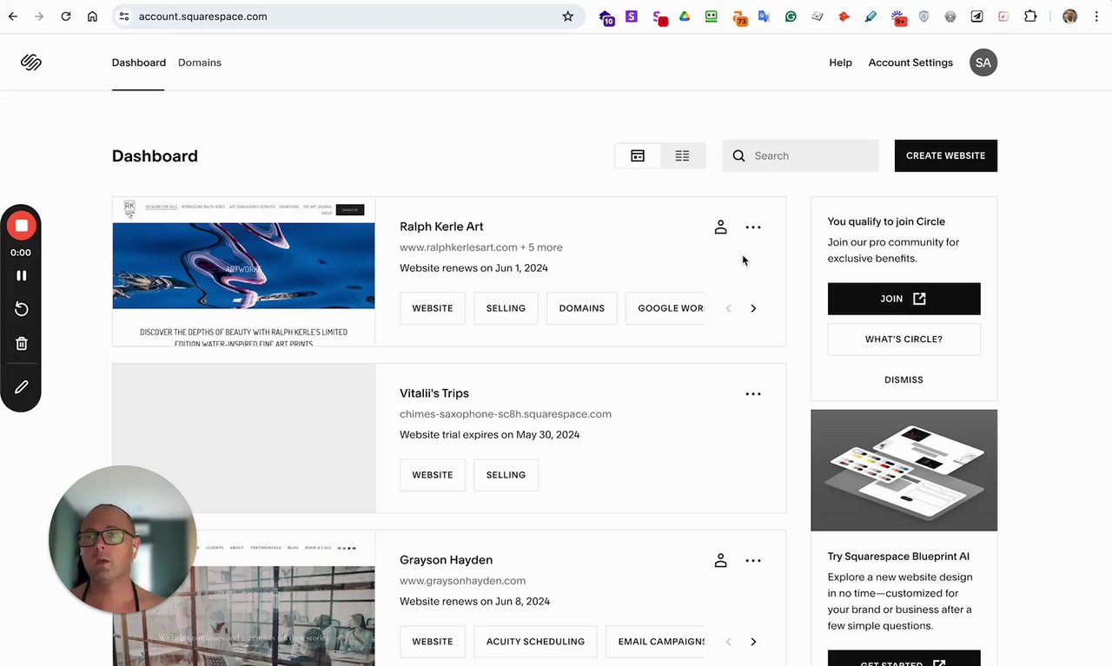Click the Vitalii's Trips title
Viewport: 1112px width, 666px height.
pos(434,393)
